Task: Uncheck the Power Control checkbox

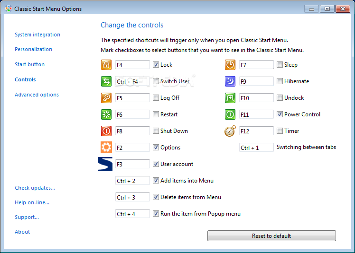Action: (x=280, y=114)
